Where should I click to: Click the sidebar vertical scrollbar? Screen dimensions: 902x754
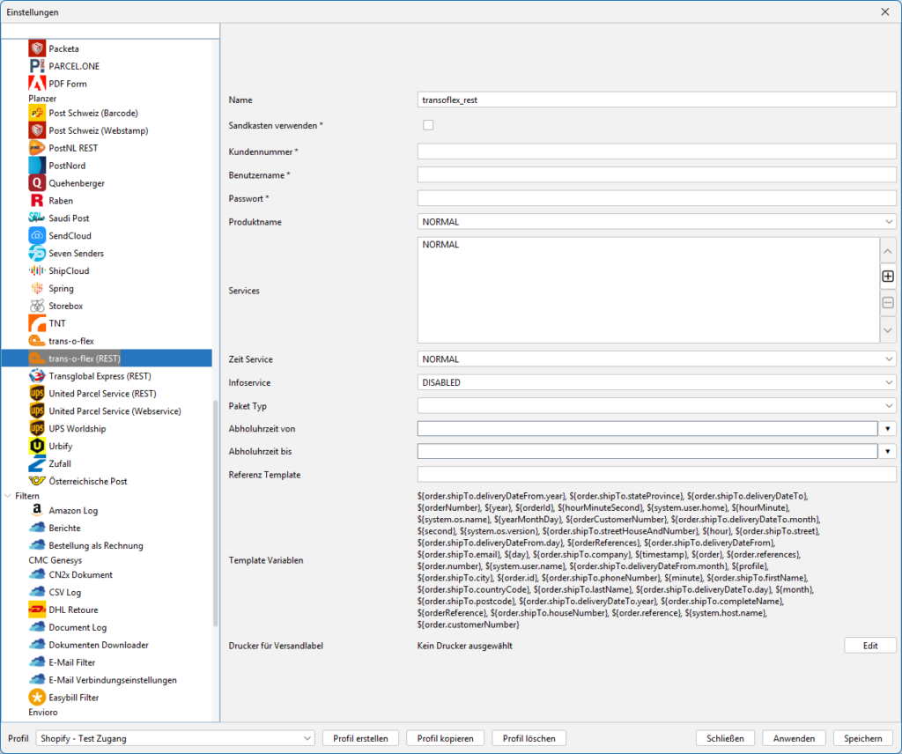click(216, 511)
